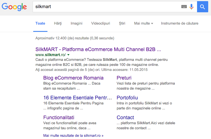
Task: Click the Google logo
Action: pos(14,7)
